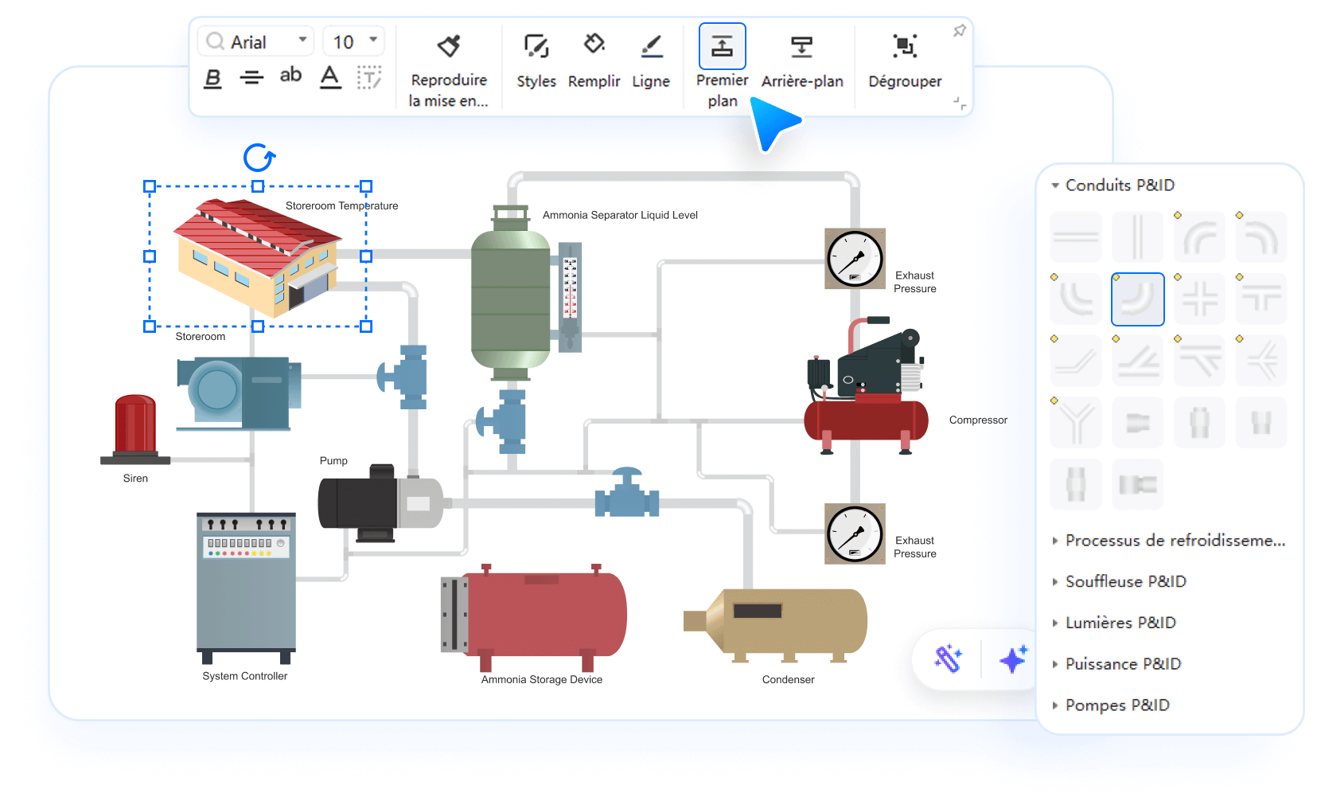
Task: Send shape to Arrière-plan
Action: point(801,47)
